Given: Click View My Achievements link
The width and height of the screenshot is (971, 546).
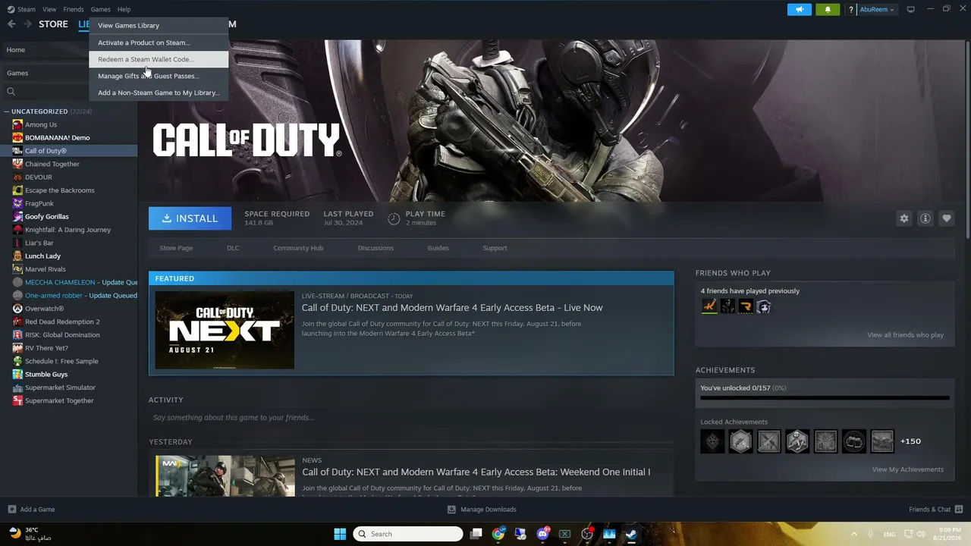Looking at the screenshot, I should click(907, 469).
